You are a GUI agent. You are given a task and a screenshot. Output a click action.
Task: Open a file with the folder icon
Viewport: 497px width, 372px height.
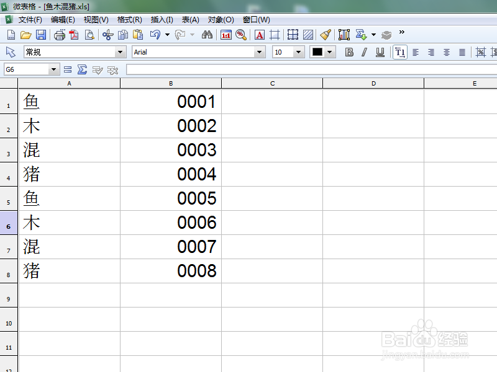click(x=25, y=35)
